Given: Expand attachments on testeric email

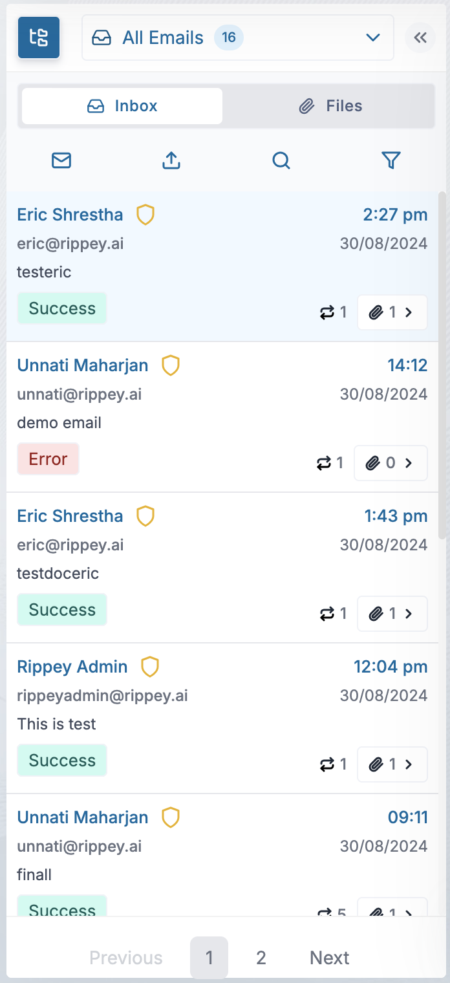Looking at the screenshot, I should [x=392, y=312].
